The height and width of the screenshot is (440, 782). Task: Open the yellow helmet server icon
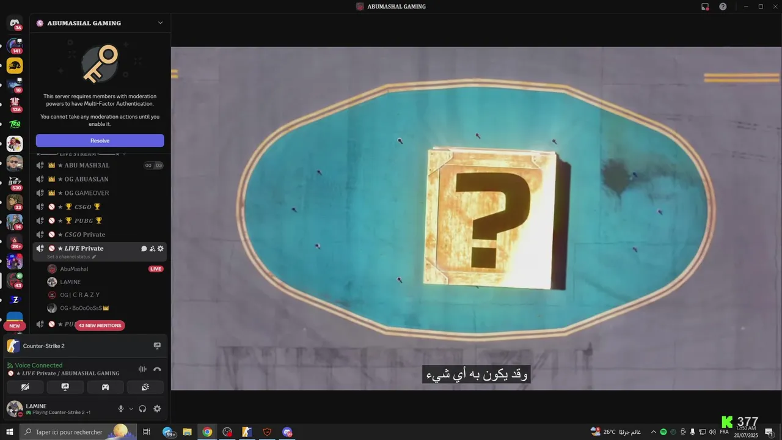(15, 65)
